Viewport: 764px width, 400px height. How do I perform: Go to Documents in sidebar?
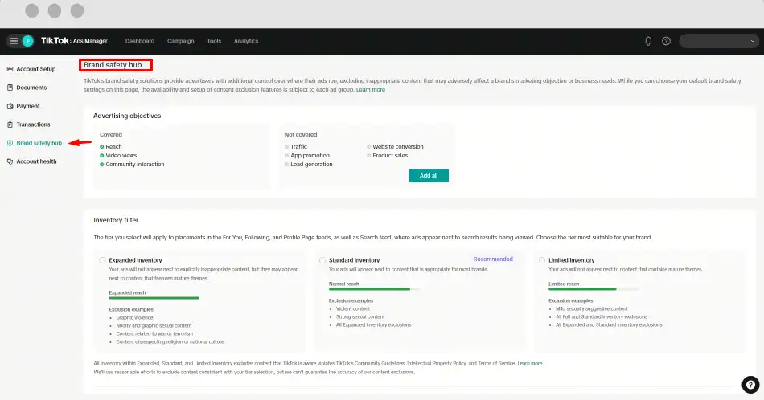pyautogui.click(x=31, y=88)
